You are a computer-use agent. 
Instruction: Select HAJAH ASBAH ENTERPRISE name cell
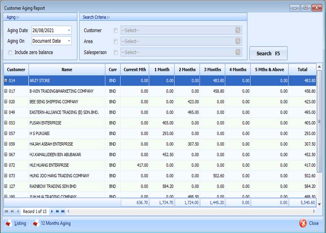click(x=67, y=144)
